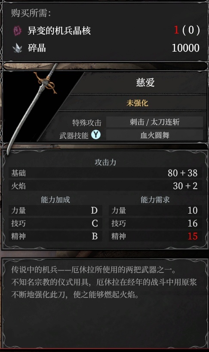Click the 攻击力 section header

point(105,162)
